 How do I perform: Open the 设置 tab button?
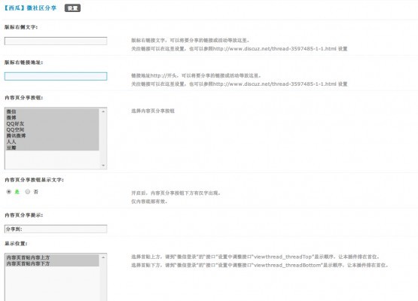[72, 8]
